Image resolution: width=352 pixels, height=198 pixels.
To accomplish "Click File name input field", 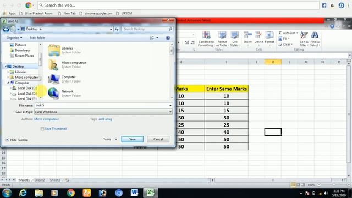I will tap(102, 105).
